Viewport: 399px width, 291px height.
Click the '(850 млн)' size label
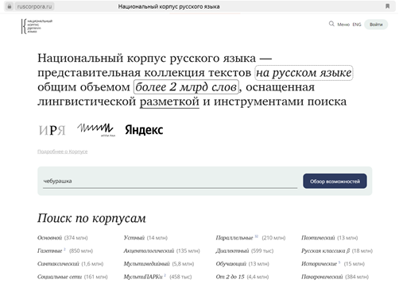point(81,251)
